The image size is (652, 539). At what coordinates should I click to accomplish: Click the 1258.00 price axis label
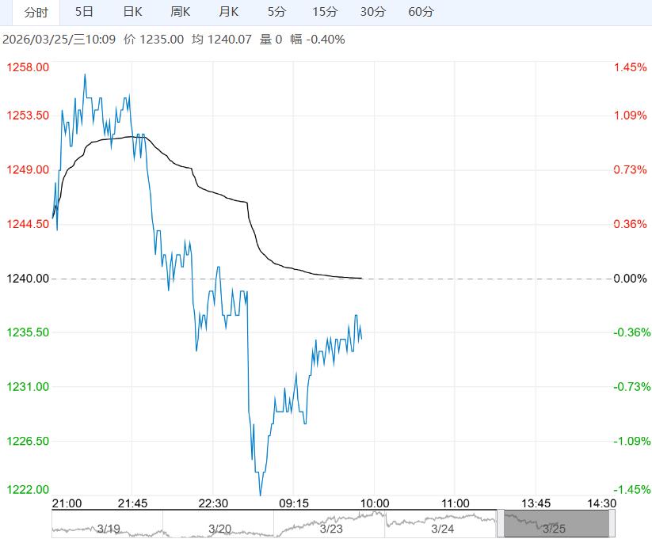point(28,68)
